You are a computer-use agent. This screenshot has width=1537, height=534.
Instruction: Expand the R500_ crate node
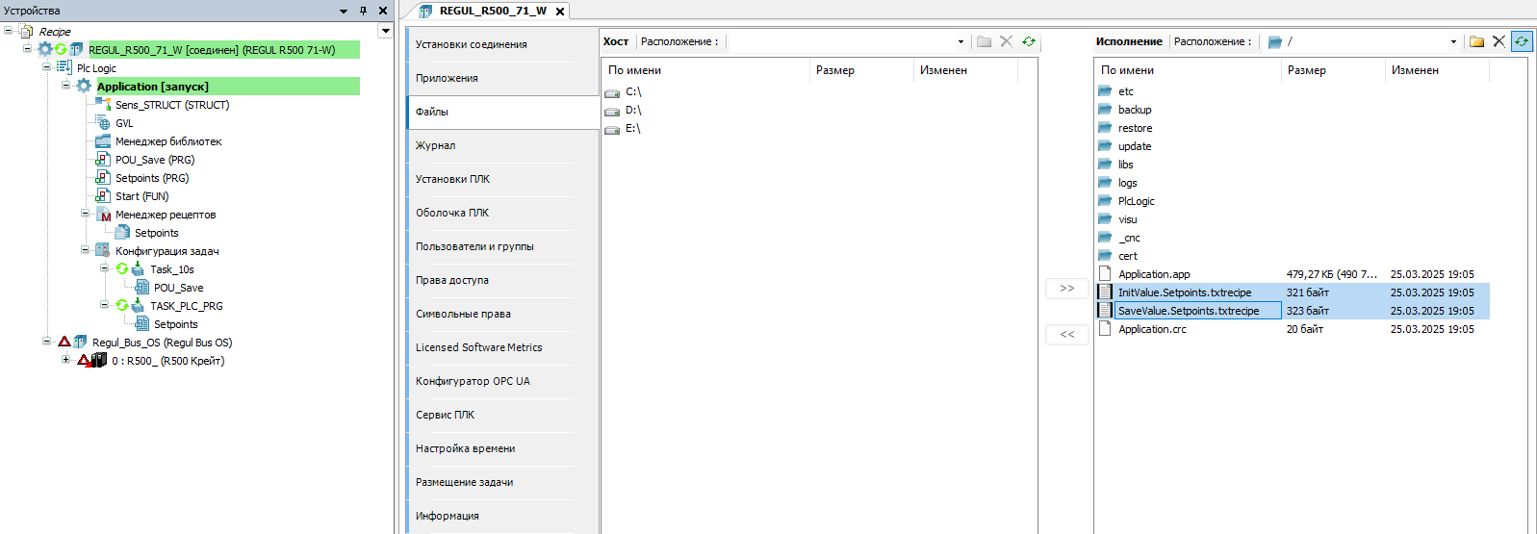point(65,360)
